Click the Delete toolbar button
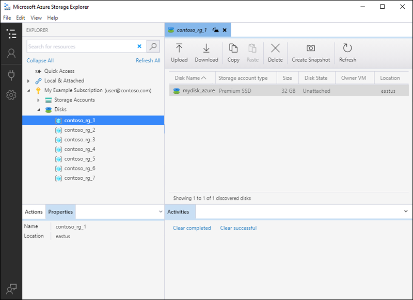 [275, 53]
